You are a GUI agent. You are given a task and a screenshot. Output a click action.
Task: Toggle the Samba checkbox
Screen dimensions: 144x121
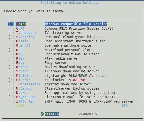pos(11,24)
